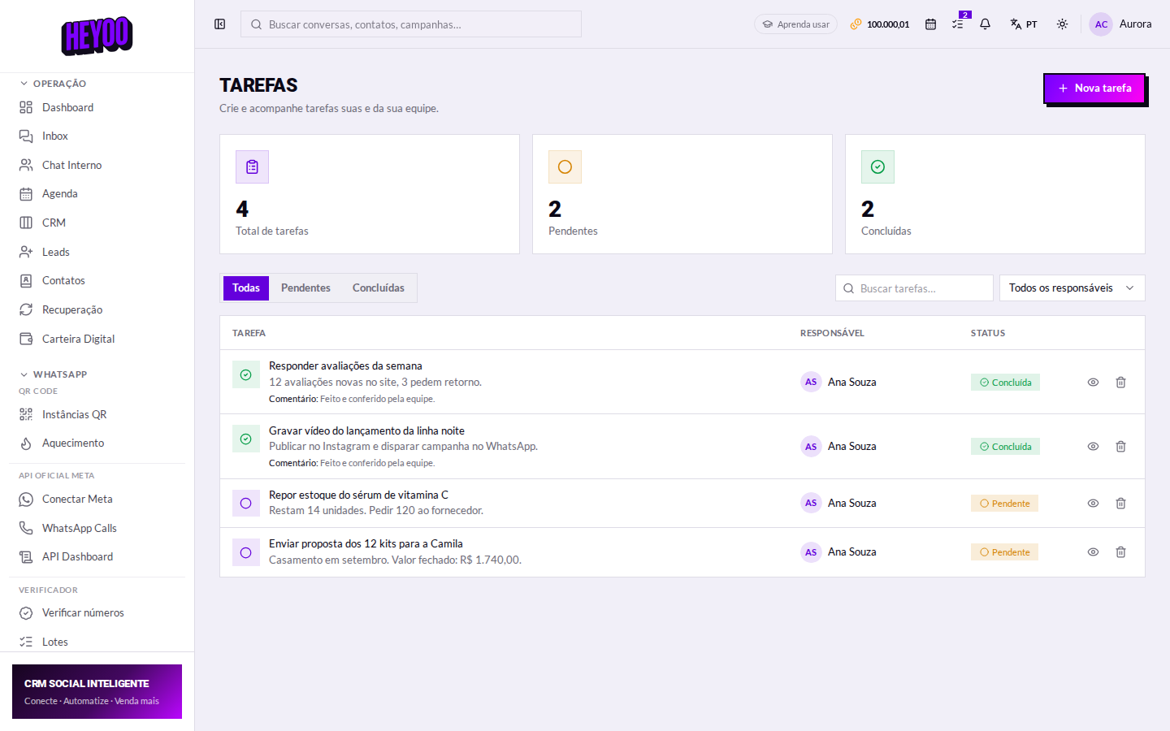Open Leads in sidebar
The height and width of the screenshot is (731, 1170).
coord(97,252)
